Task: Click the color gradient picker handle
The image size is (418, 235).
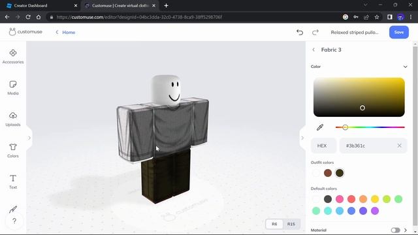Action: point(362,108)
